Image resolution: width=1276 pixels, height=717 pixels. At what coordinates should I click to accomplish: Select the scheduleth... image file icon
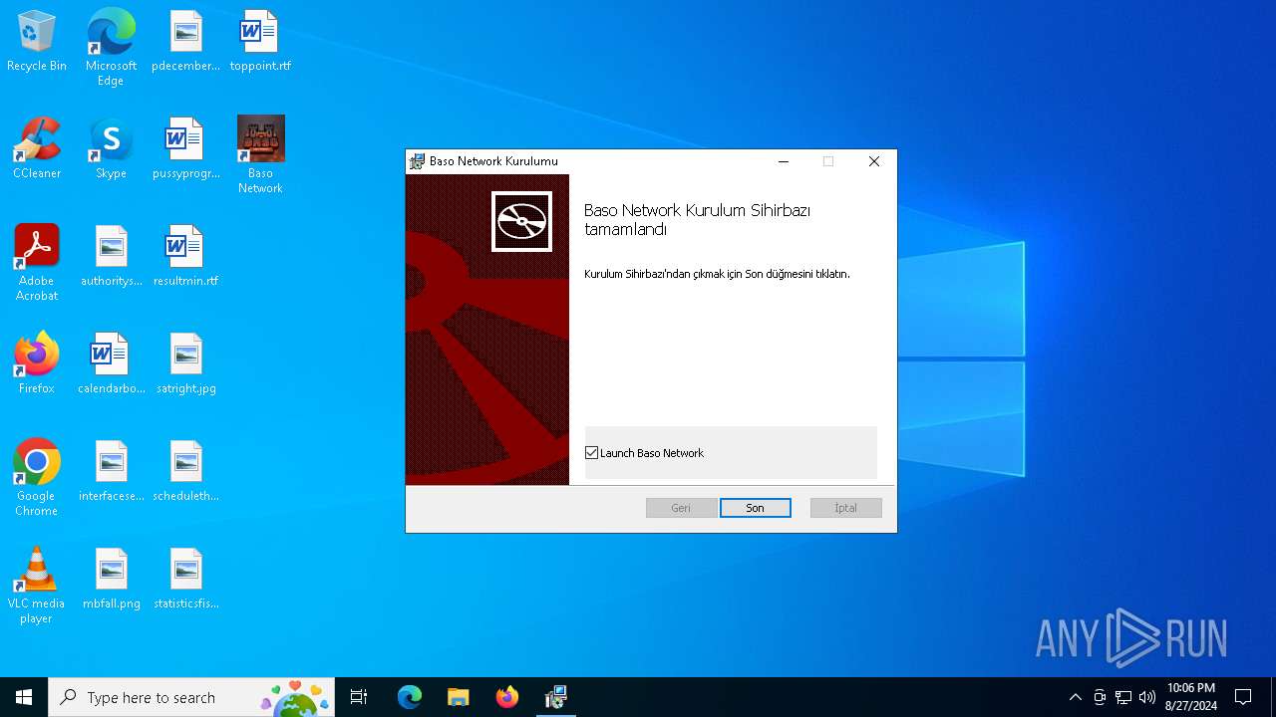185,471
